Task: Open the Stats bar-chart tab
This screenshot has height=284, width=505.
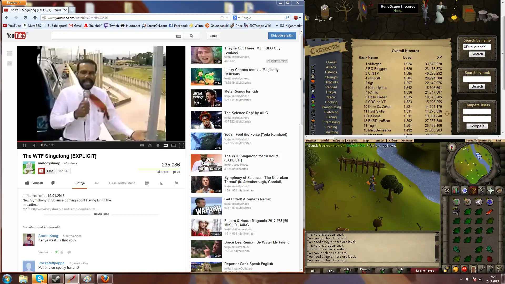Action: point(456,191)
